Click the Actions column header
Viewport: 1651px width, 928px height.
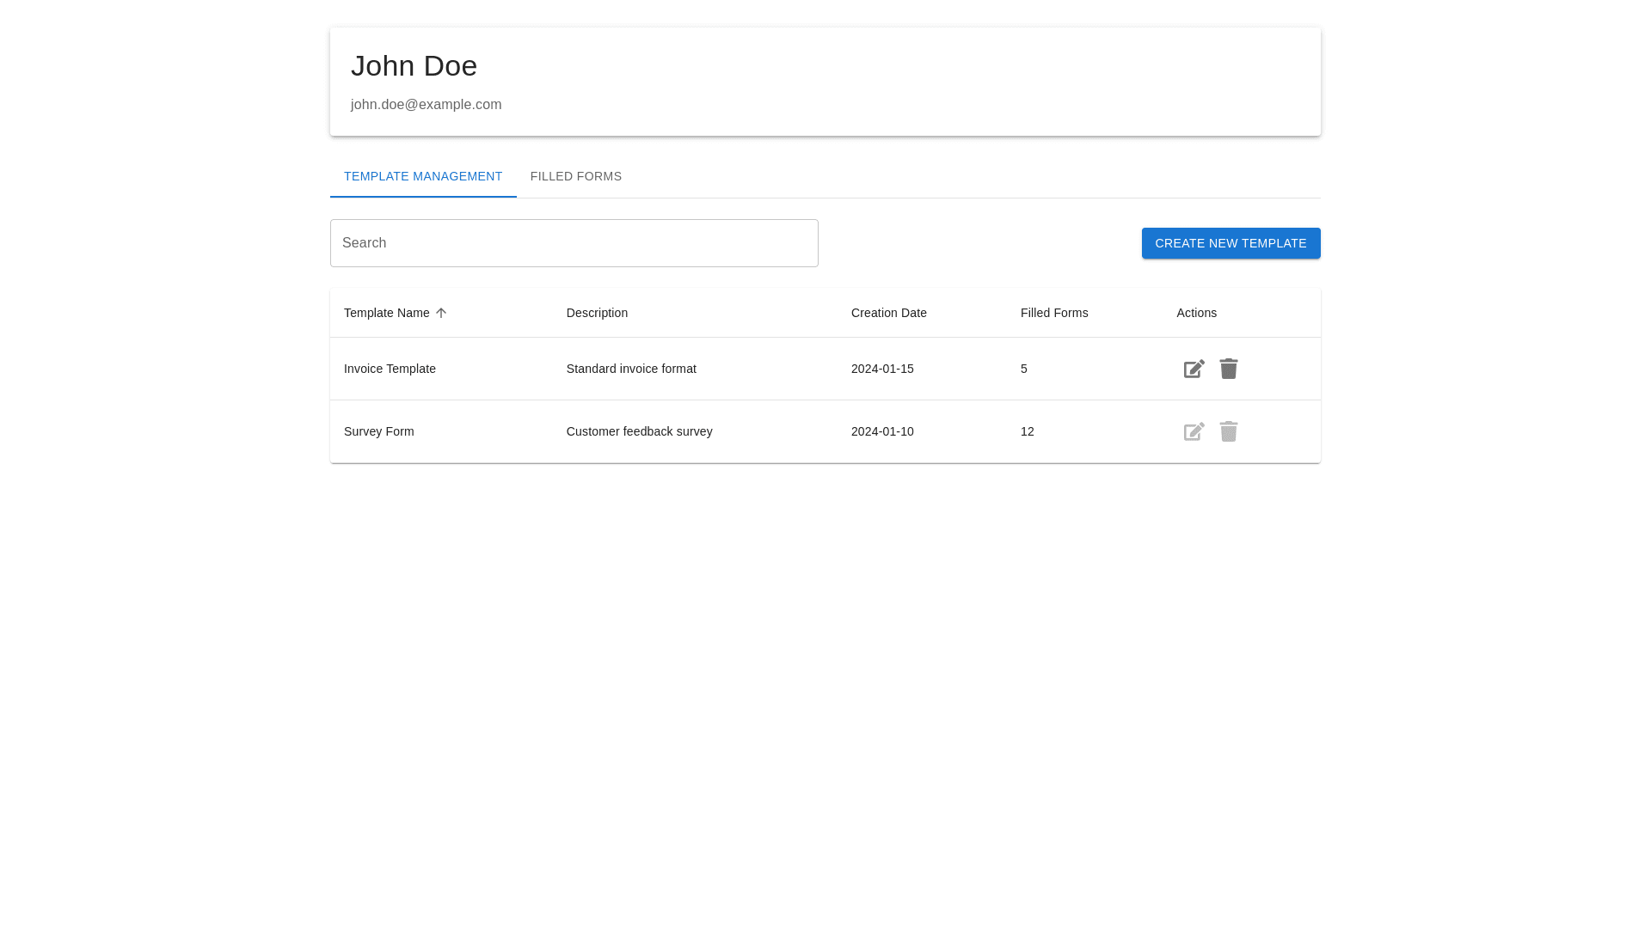[x=1196, y=313]
